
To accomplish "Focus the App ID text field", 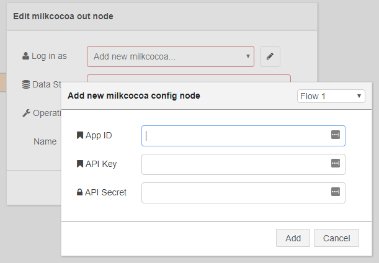I will [236, 135].
